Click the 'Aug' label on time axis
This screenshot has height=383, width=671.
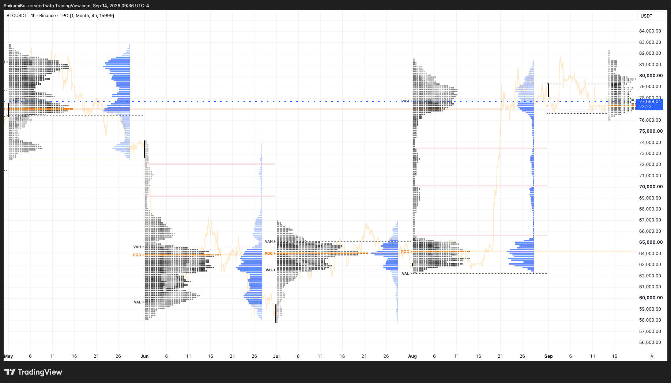point(412,356)
